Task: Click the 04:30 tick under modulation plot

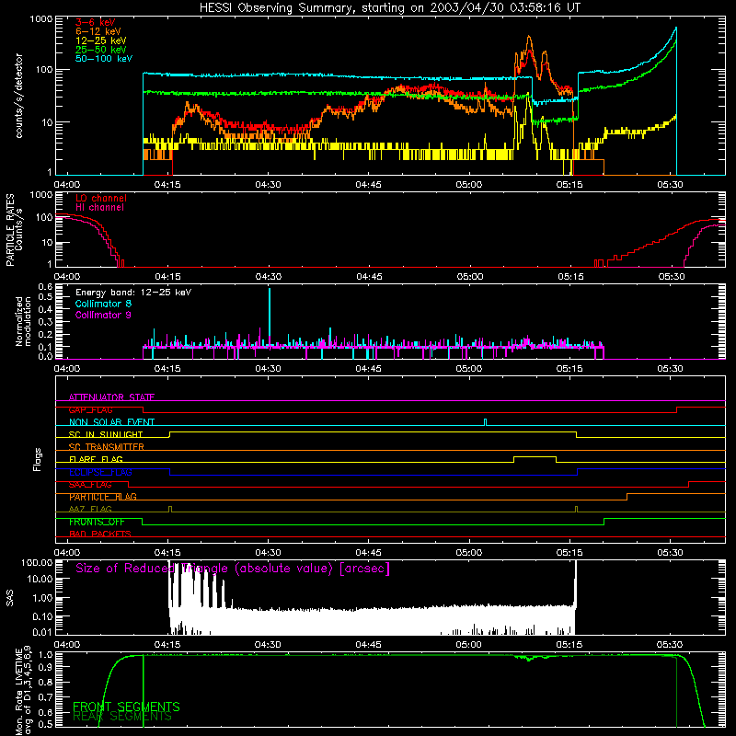Action: coord(268,369)
